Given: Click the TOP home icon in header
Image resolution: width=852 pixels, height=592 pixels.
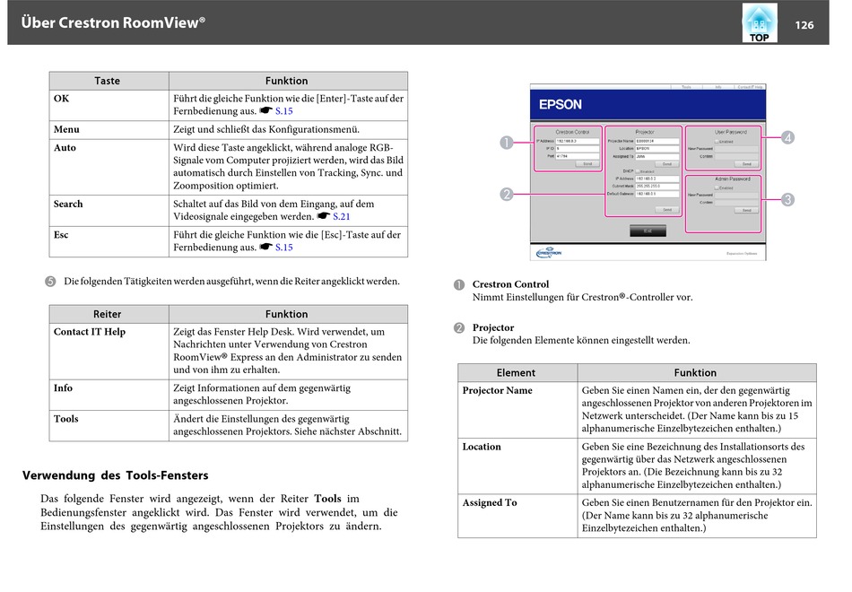Looking at the screenshot, I should (759, 22).
